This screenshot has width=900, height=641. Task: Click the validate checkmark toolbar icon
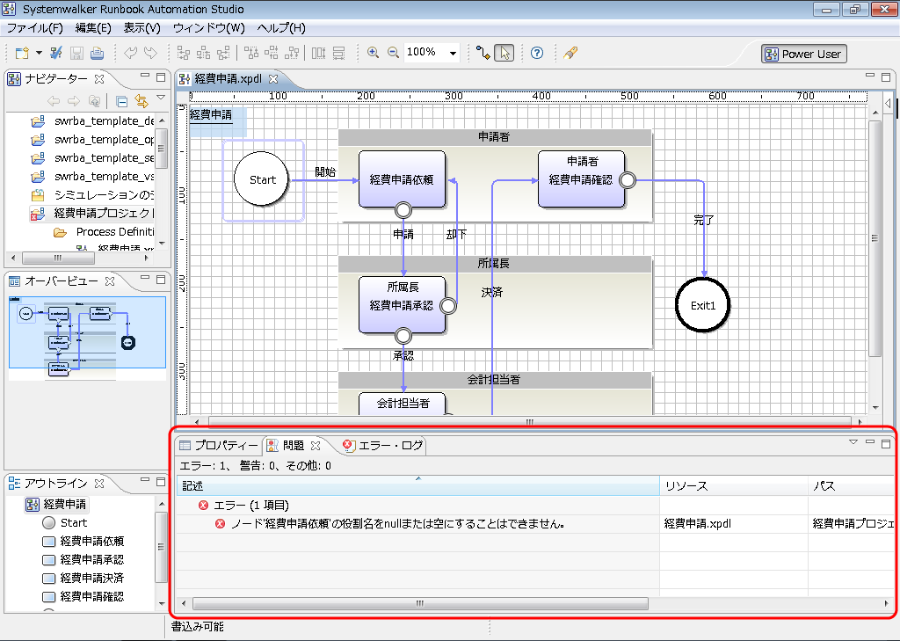coord(56,54)
